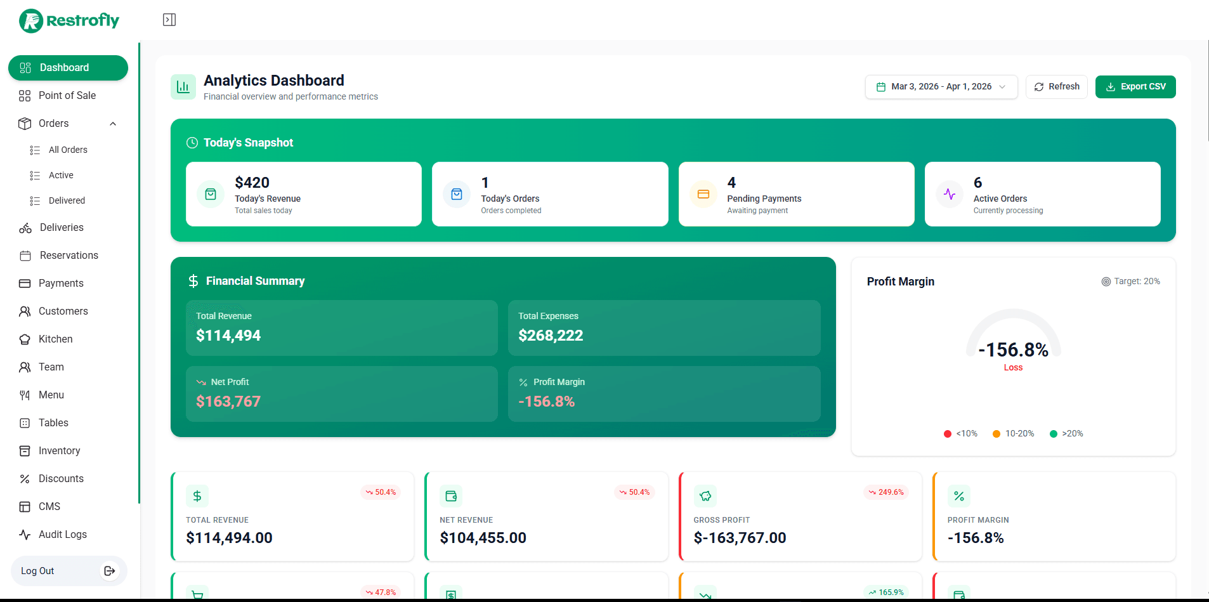The height and width of the screenshot is (602, 1209).
Task: Open the Dashboard menu item
Action: click(68, 68)
